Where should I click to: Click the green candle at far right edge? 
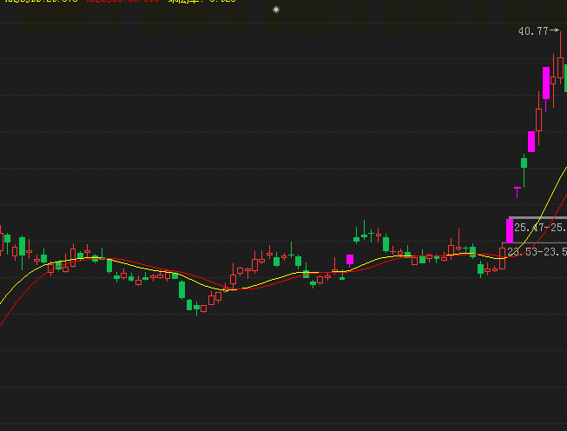(x=564, y=78)
